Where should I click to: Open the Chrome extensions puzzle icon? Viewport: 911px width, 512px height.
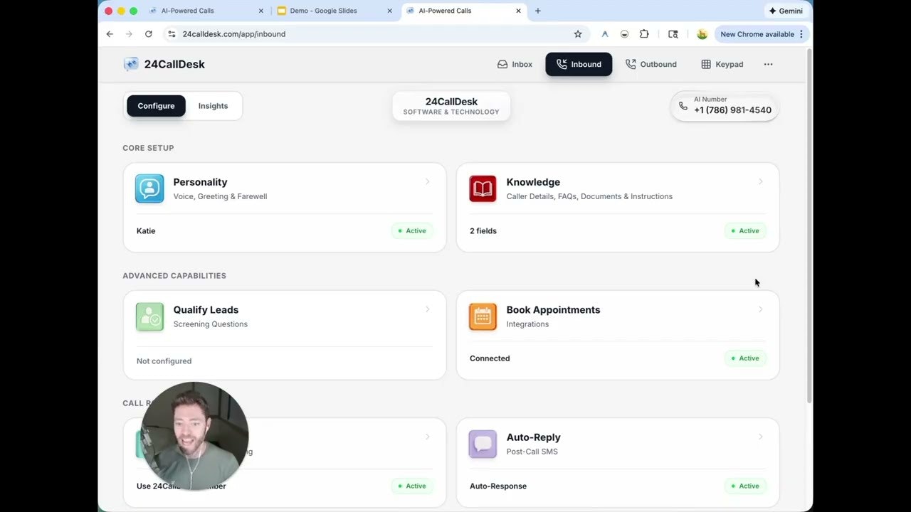[x=644, y=34]
